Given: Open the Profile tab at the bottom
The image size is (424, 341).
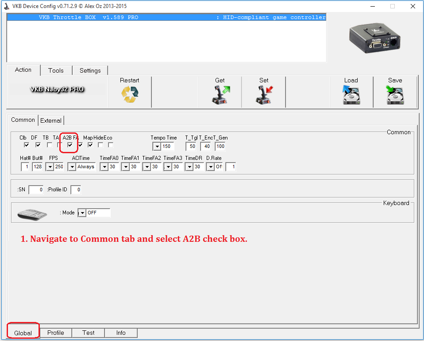Looking at the screenshot, I should (56, 333).
